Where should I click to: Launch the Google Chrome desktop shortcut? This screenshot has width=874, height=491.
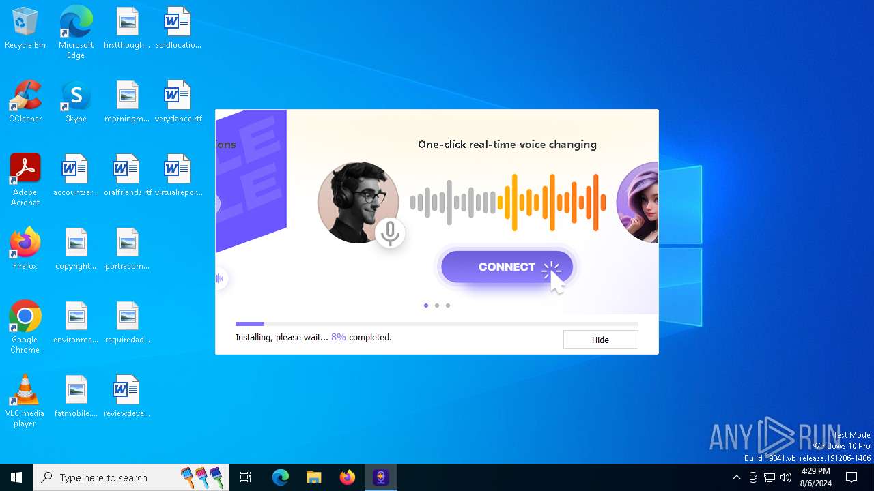(25, 327)
